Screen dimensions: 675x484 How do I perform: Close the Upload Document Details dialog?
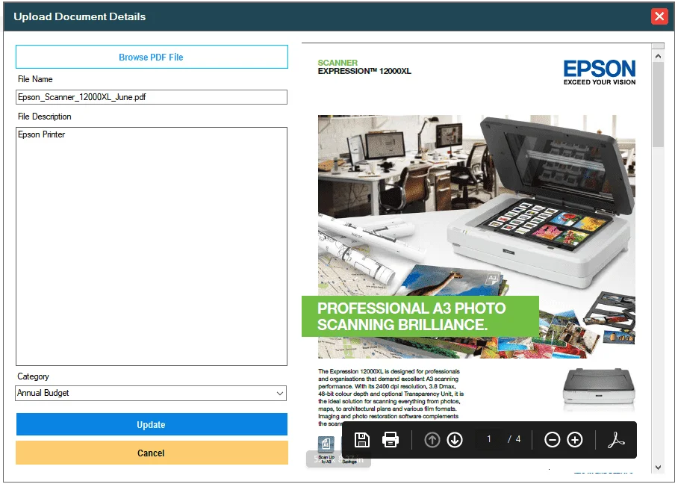[x=659, y=16]
